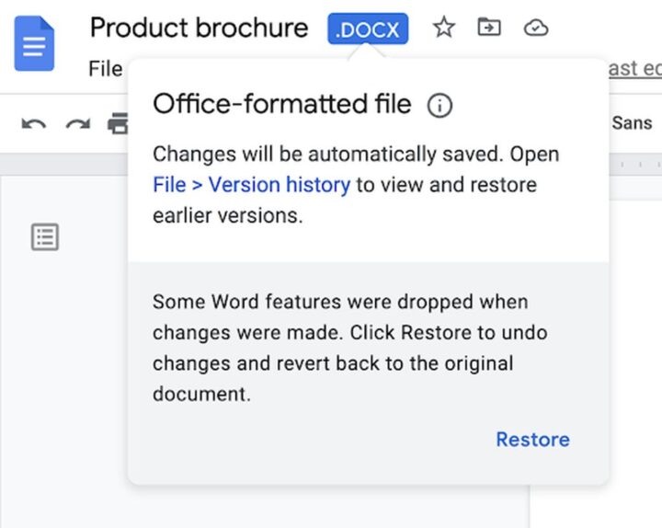Click the move to folder icon
This screenshot has width=662, height=528.
tap(489, 29)
